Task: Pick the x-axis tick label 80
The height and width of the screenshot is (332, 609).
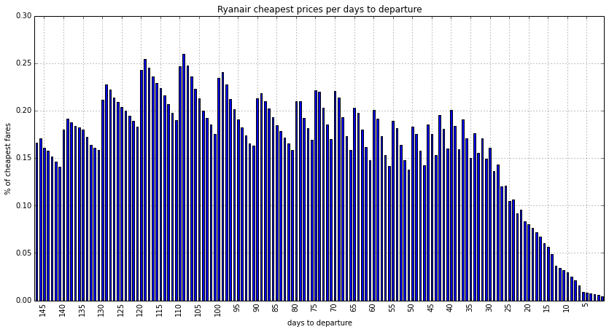Action: coord(295,309)
